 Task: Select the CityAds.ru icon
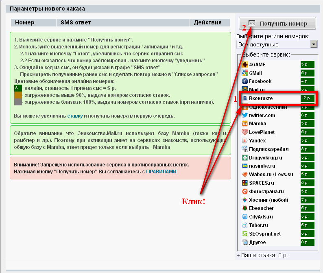245,217
